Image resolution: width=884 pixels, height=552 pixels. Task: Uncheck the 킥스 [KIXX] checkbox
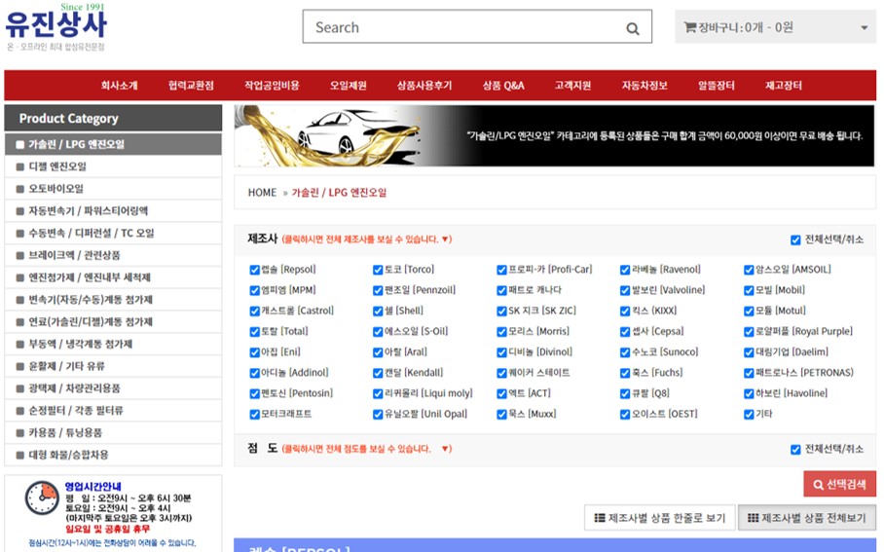(625, 312)
